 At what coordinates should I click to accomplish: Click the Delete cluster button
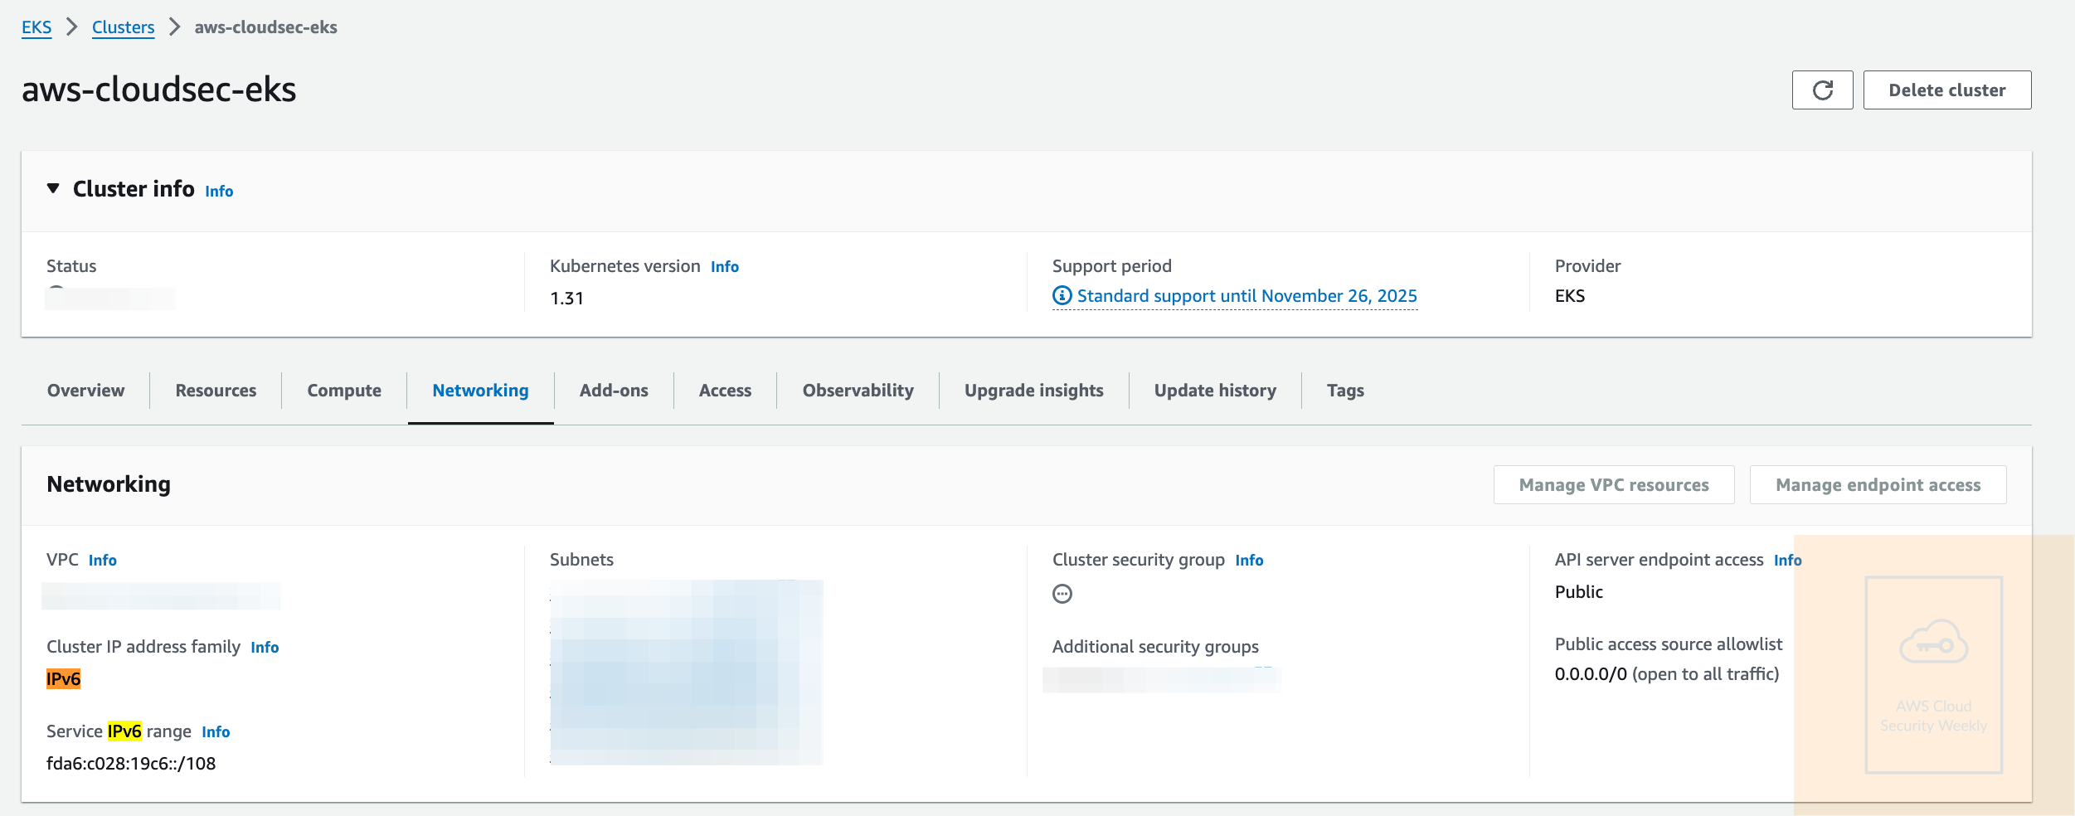coord(1946,90)
